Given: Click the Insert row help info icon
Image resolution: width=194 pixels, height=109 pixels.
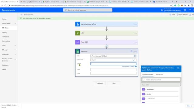Looking at the screenshot, I should tap(131, 51).
